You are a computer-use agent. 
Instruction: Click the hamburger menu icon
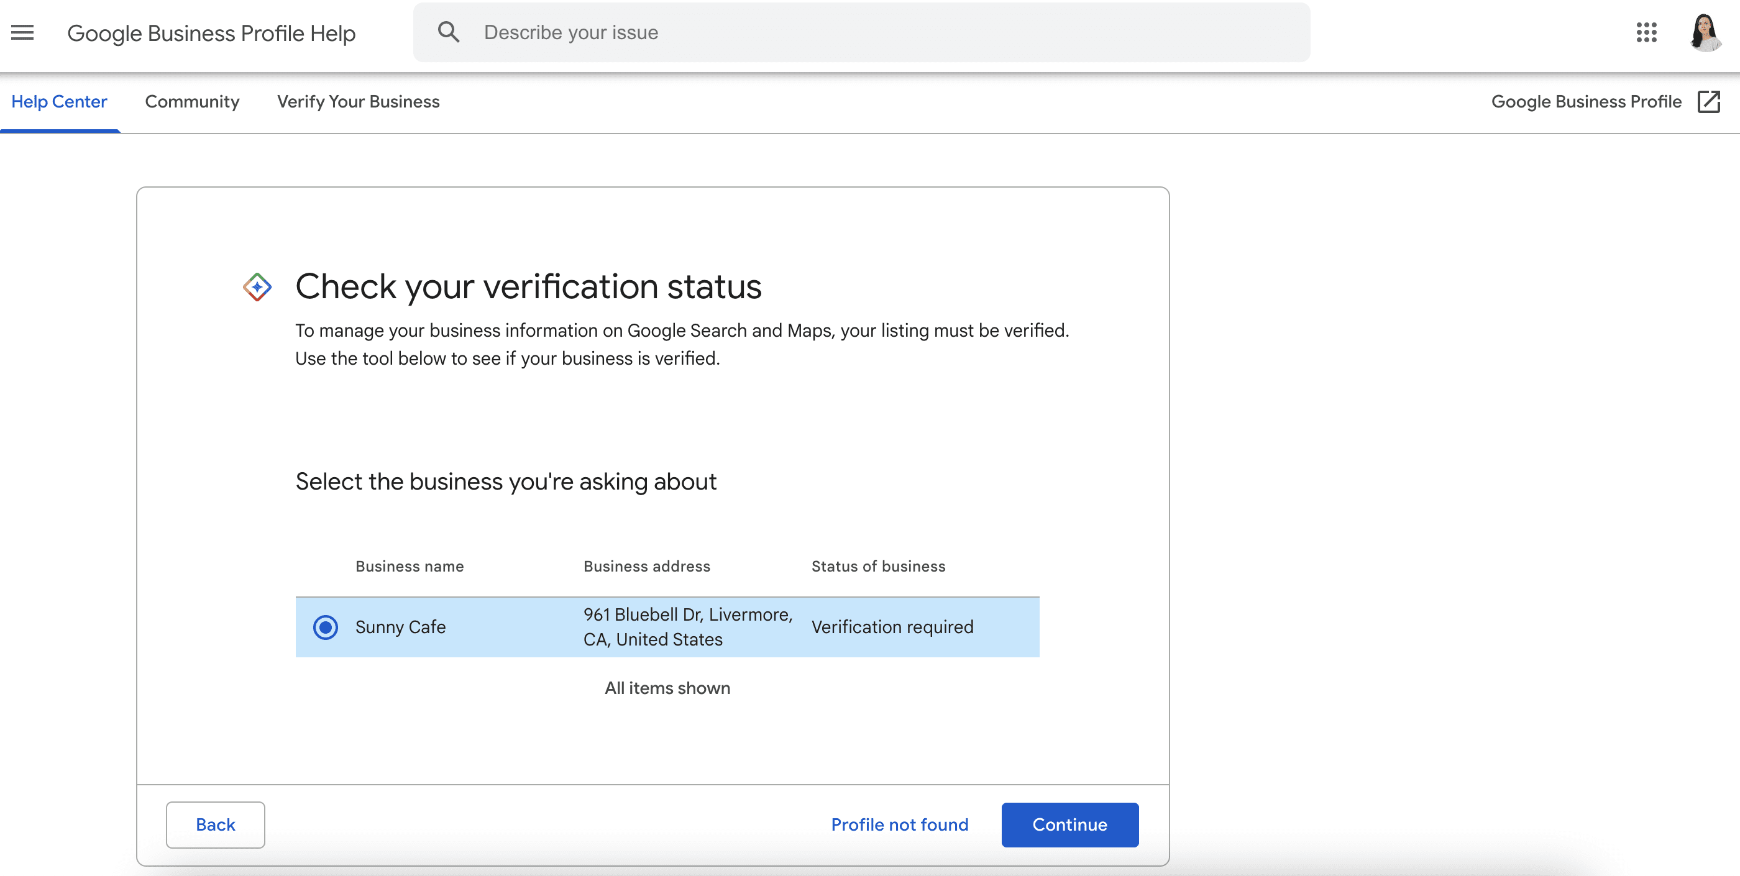click(x=22, y=31)
